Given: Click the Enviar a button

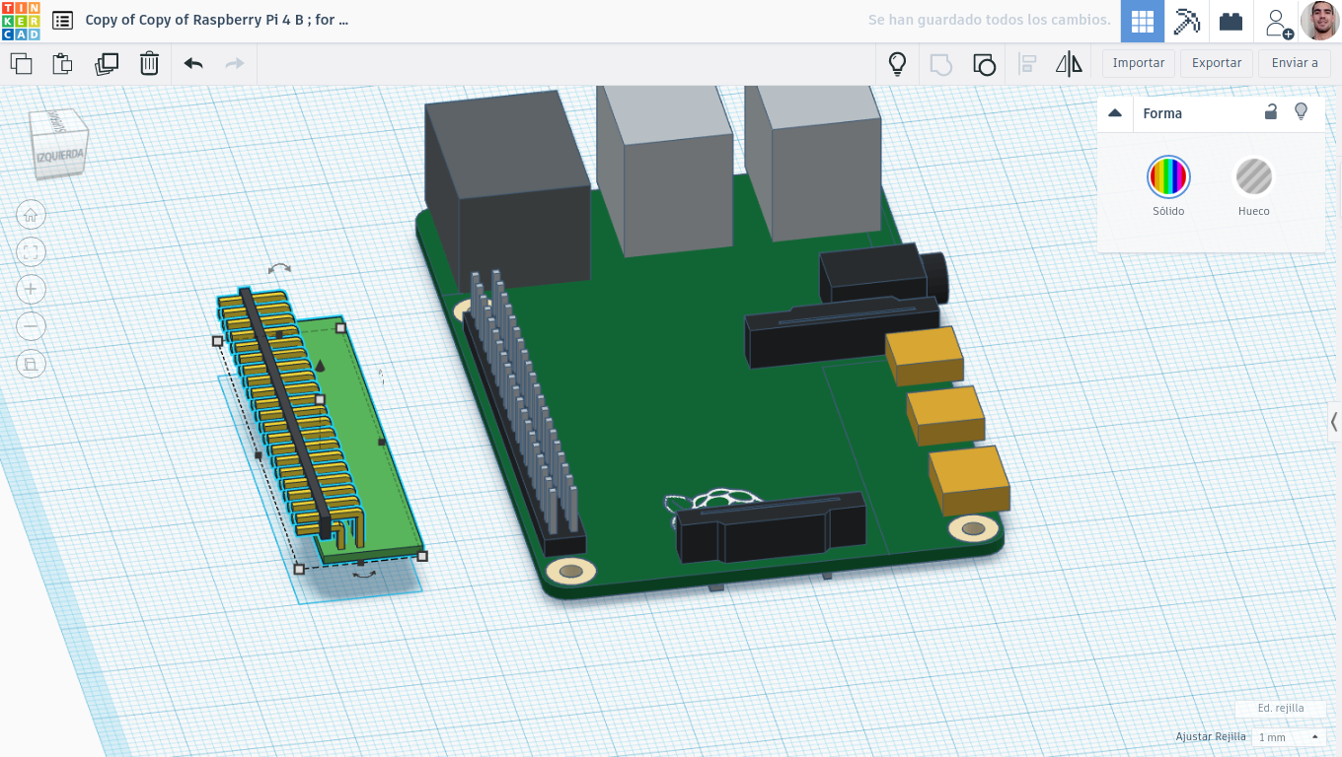Looking at the screenshot, I should (x=1295, y=63).
